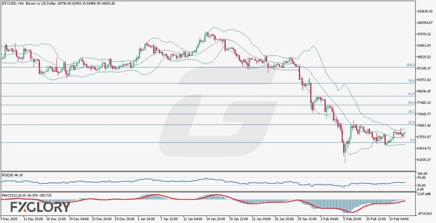The height and width of the screenshot is (223, 436).
Task: Click the Fibonacci 23.6 level label
Action: 412,122
